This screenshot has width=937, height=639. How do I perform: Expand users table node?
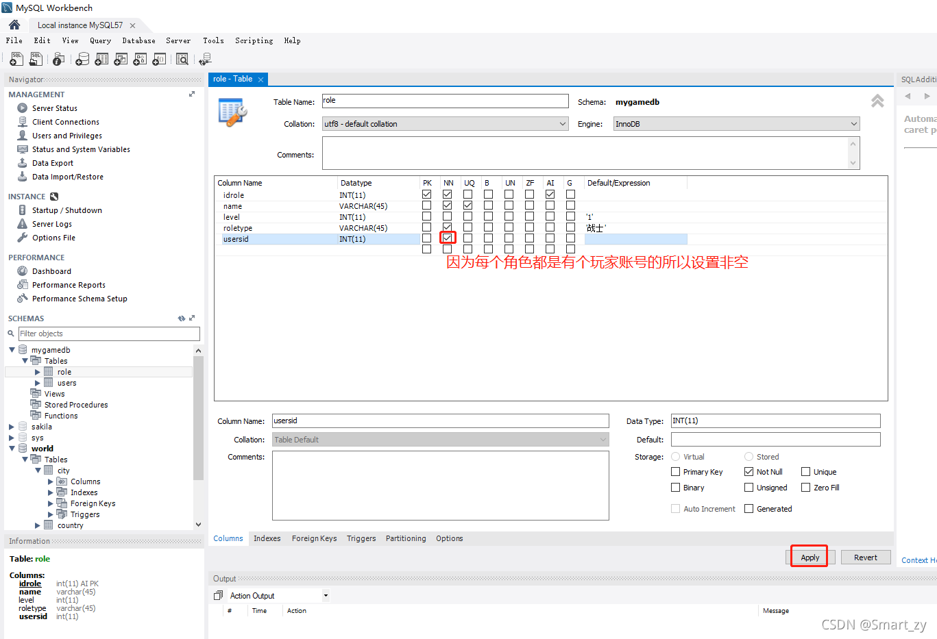pyautogui.click(x=38, y=383)
